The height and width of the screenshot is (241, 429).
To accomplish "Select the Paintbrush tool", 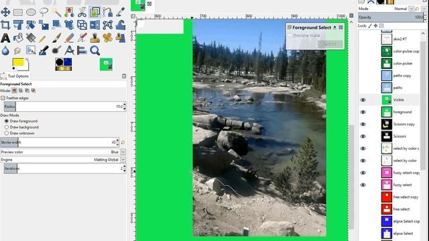I will tap(56, 37).
